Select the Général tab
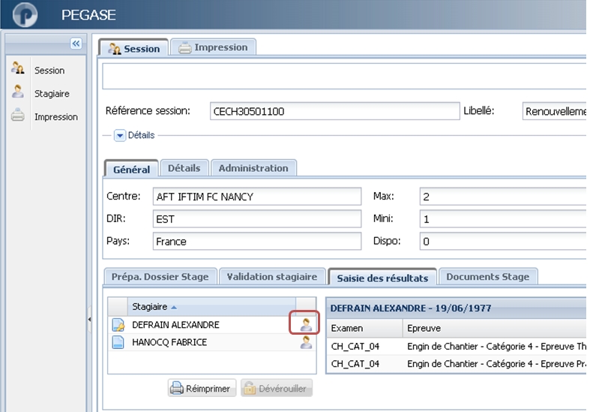Viewport: 590px width, 412px height. (x=131, y=169)
